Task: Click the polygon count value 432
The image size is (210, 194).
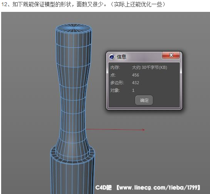Action: point(136,83)
